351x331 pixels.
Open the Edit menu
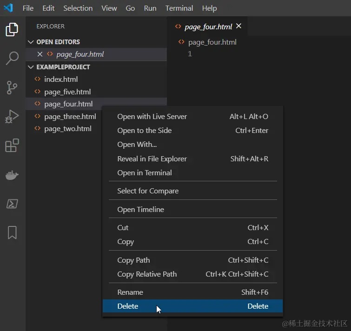coord(48,8)
